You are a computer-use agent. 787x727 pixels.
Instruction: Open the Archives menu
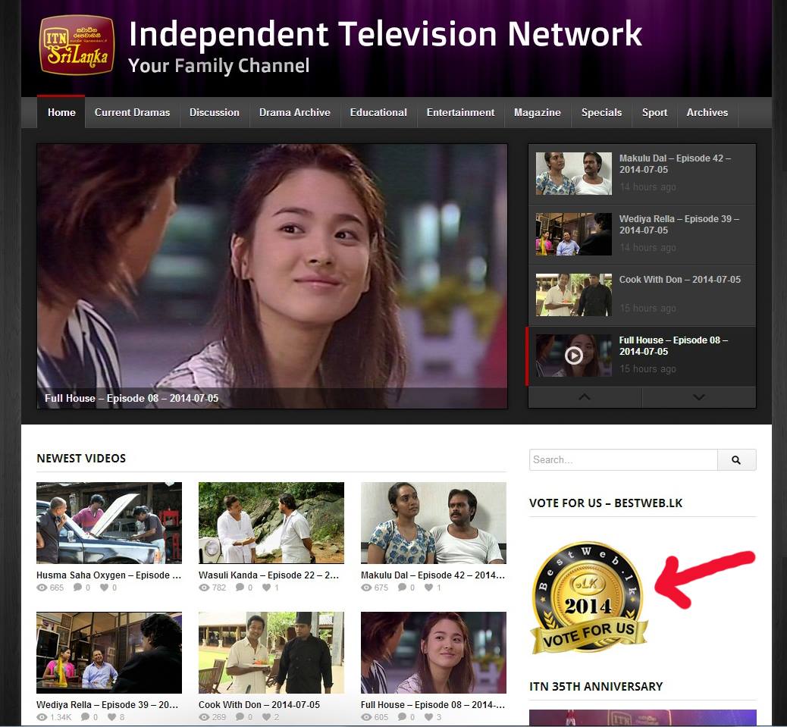pyautogui.click(x=707, y=112)
